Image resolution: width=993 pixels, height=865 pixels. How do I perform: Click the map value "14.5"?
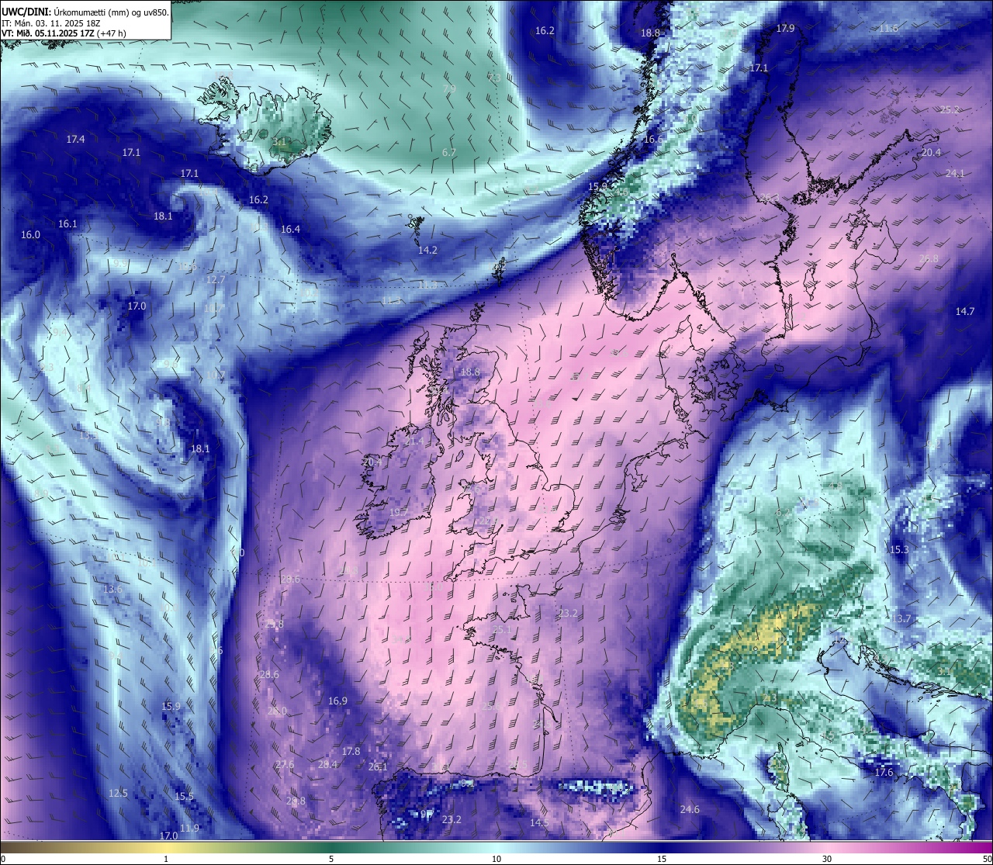[x=539, y=823]
